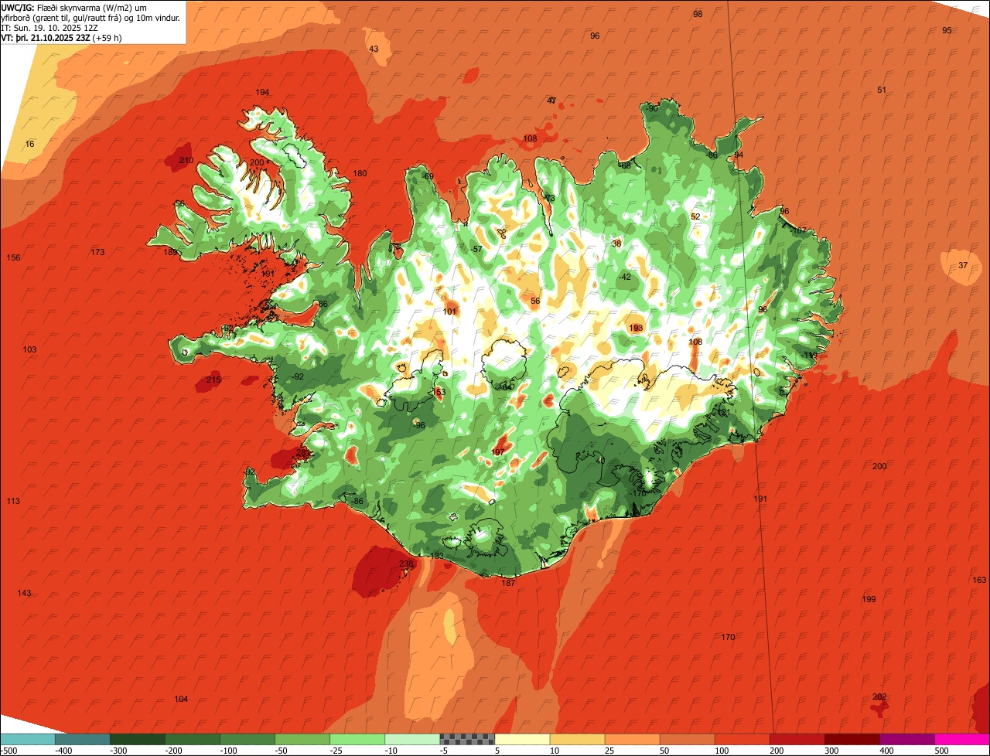Click the map value 199 in the southeast sea
Viewport: 990px width, 756px height.
(x=869, y=599)
